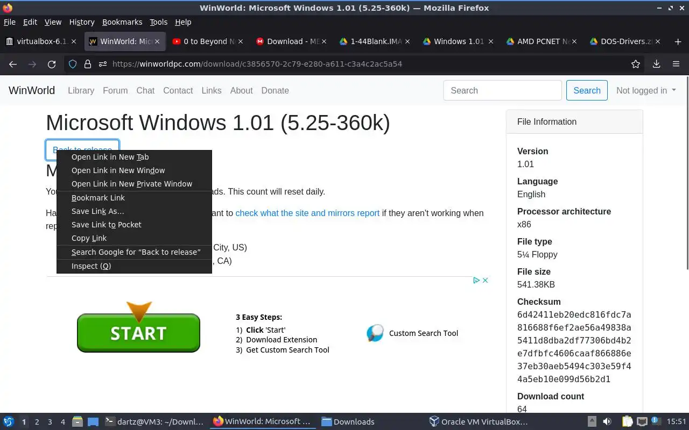Screen dimensions: 689x430
Task: Open the History menu
Action: pyautogui.click(x=82, y=22)
